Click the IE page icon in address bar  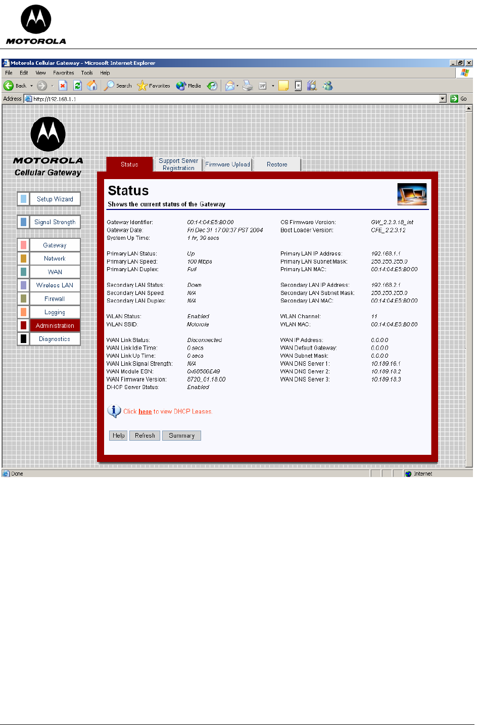(29, 99)
